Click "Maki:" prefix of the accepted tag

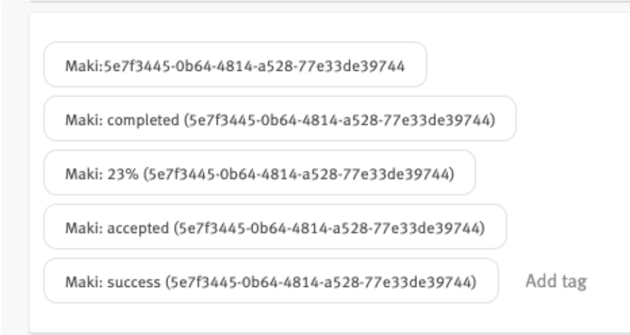(x=84, y=228)
